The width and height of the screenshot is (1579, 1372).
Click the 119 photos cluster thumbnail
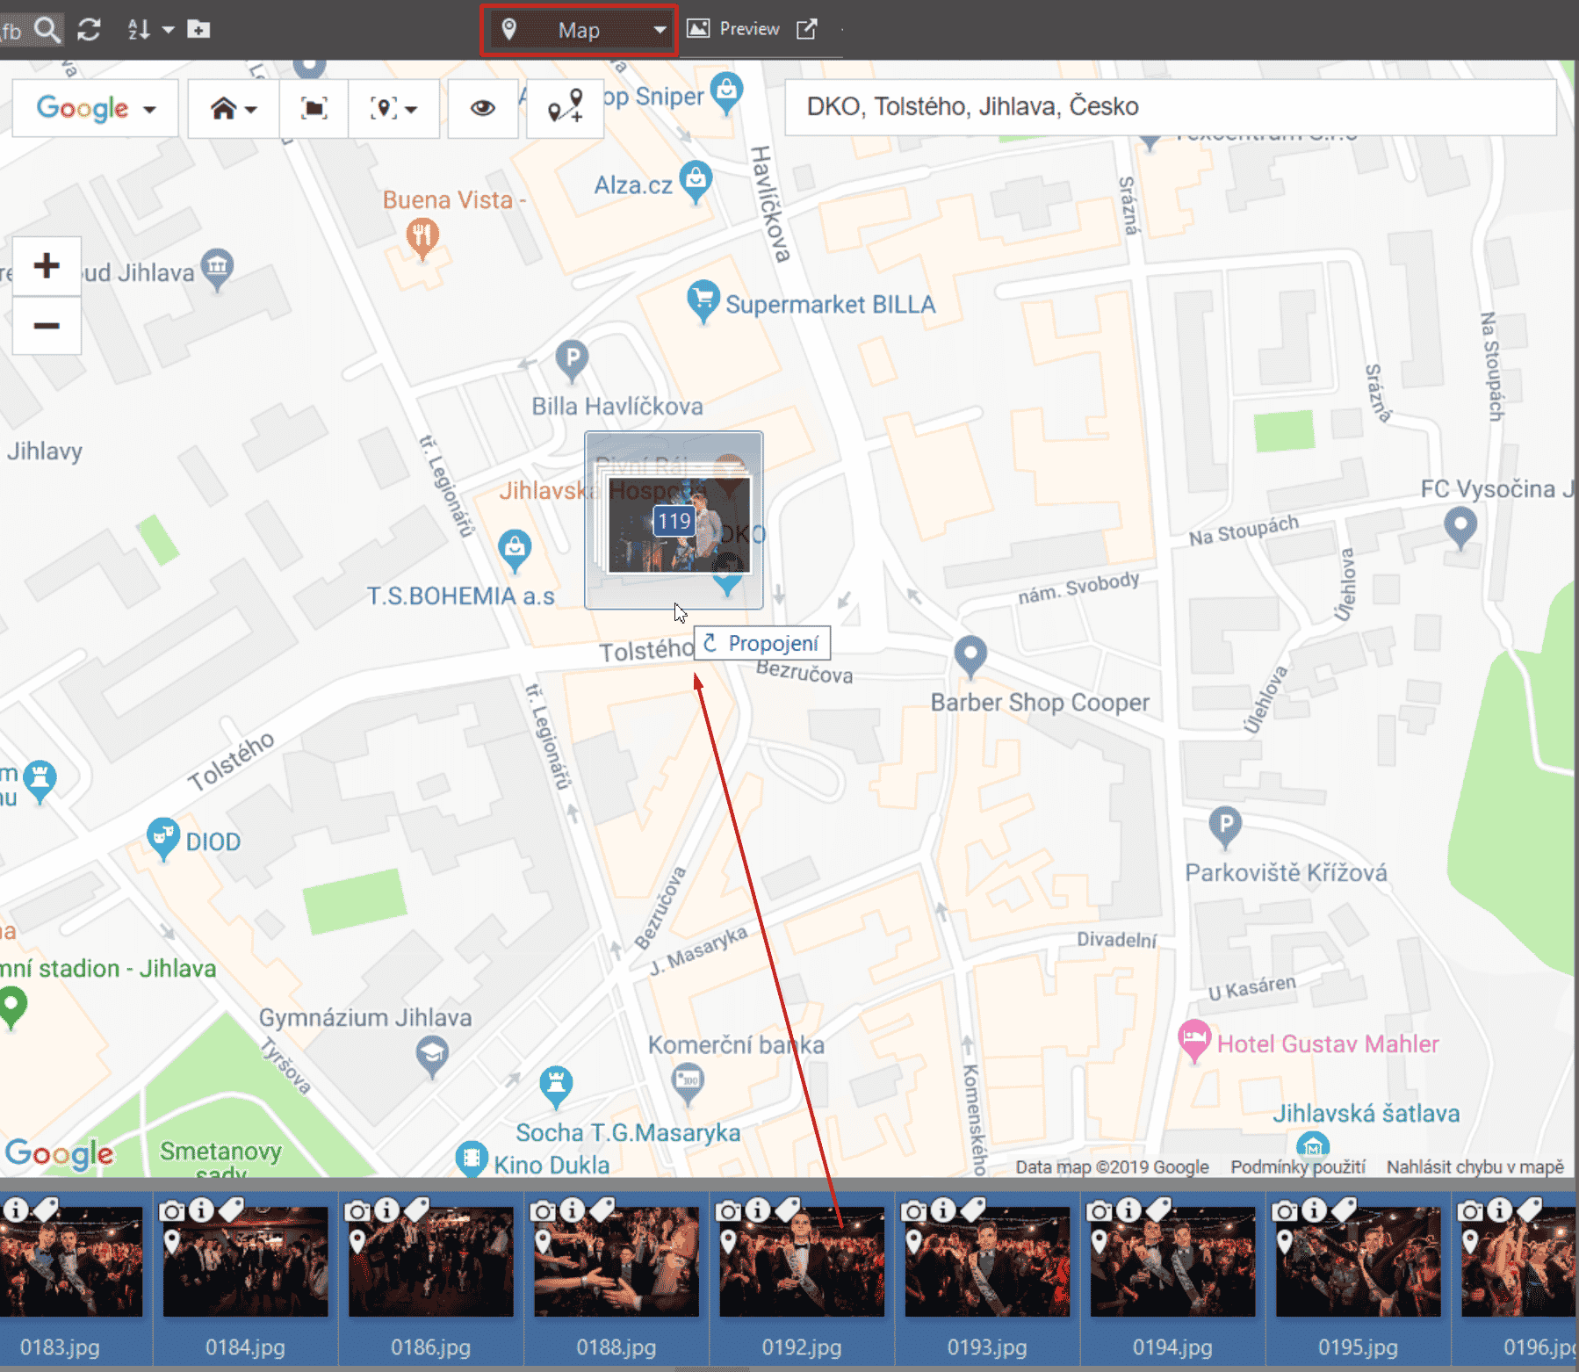(674, 521)
